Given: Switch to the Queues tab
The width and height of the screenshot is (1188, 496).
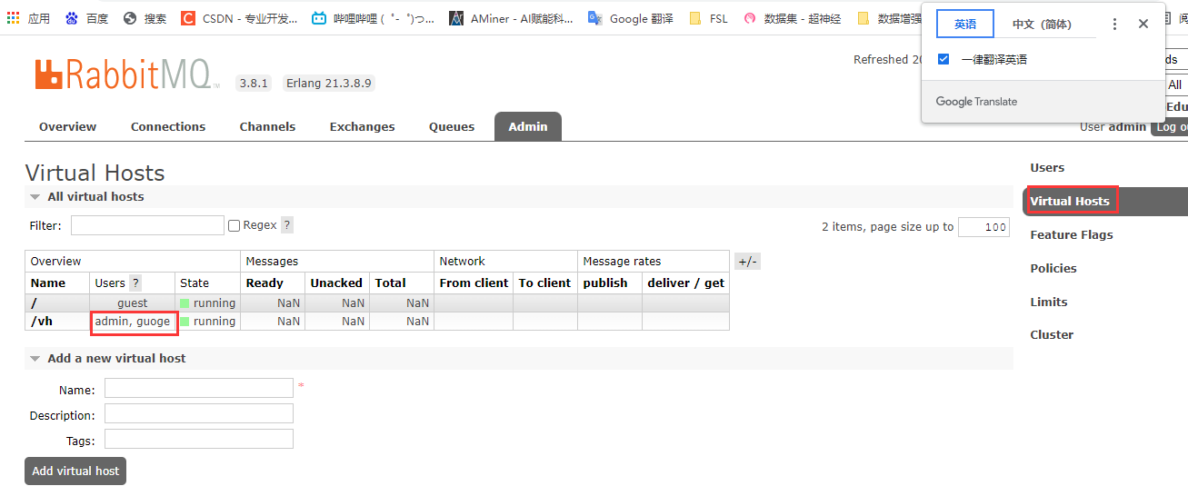Looking at the screenshot, I should coord(452,127).
